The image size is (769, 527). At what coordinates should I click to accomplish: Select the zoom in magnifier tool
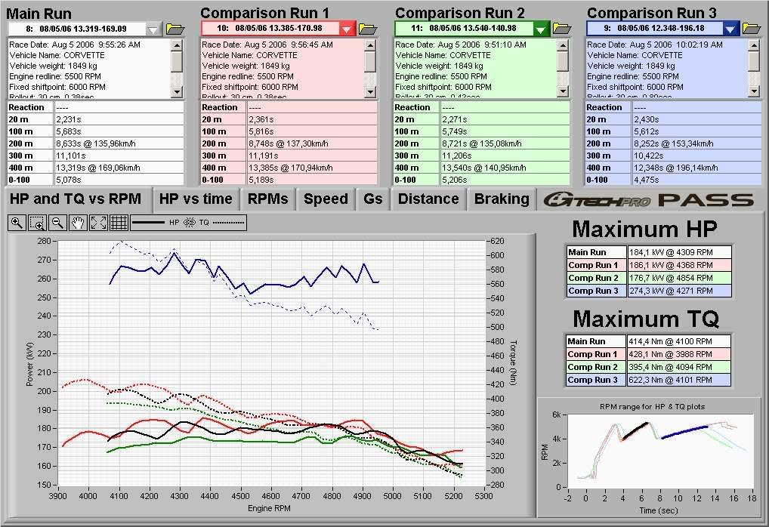17,223
